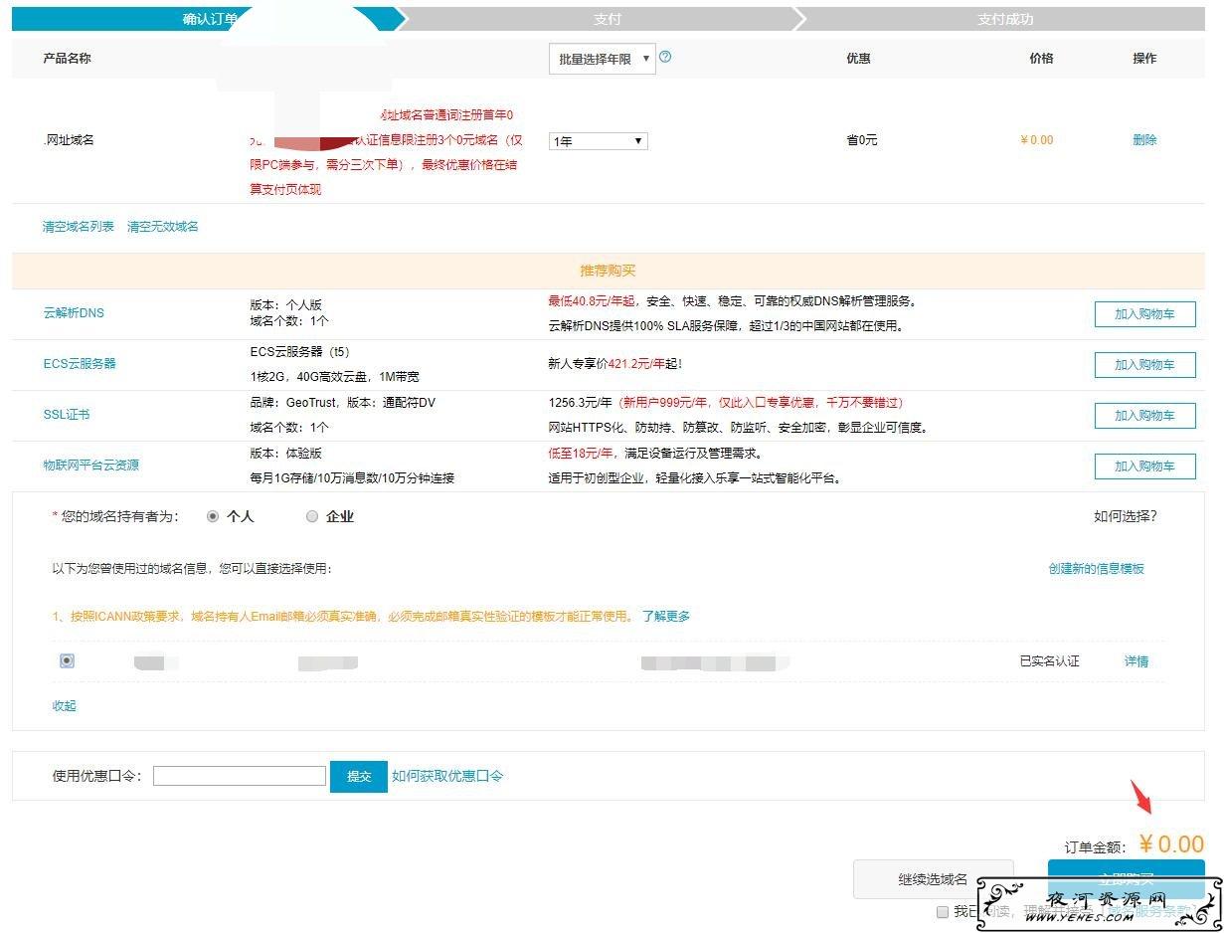Click 创建新的信息模板 link
Viewport: 1224px width, 933px height.
click(x=1097, y=569)
